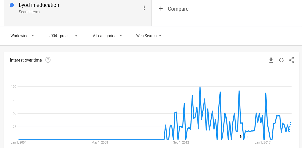302x148 pixels.
Task: Share the Interest over time chart
Action: pyautogui.click(x=292, y=60)
